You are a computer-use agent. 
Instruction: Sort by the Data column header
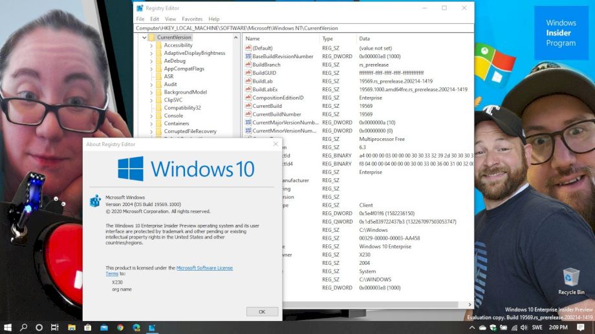coord(415,39)
